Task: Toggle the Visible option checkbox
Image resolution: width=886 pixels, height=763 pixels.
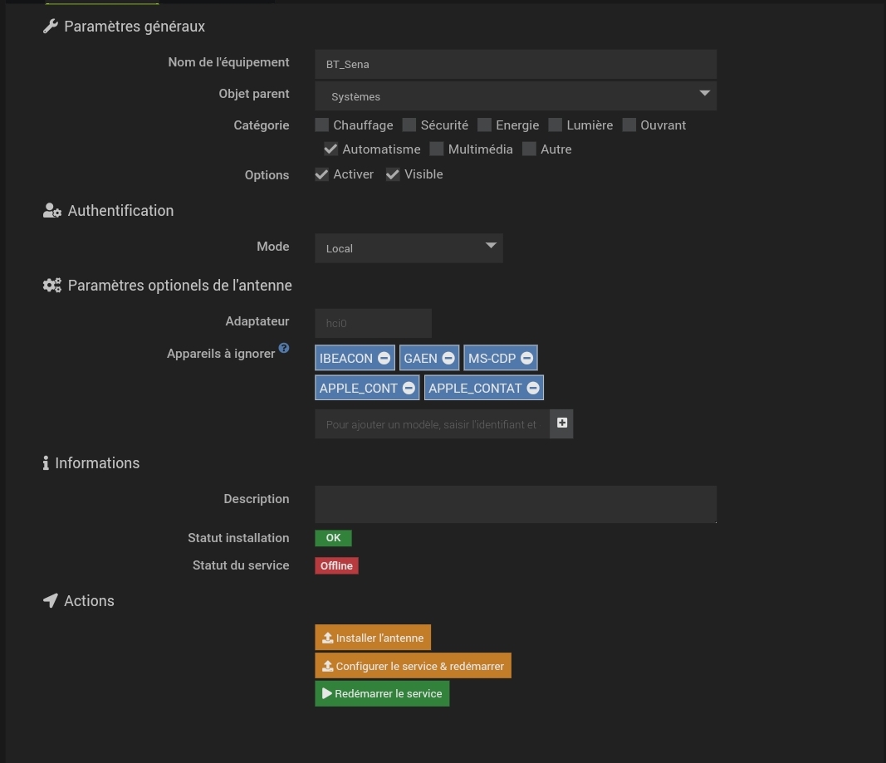Action: click(x=393, y=174)
